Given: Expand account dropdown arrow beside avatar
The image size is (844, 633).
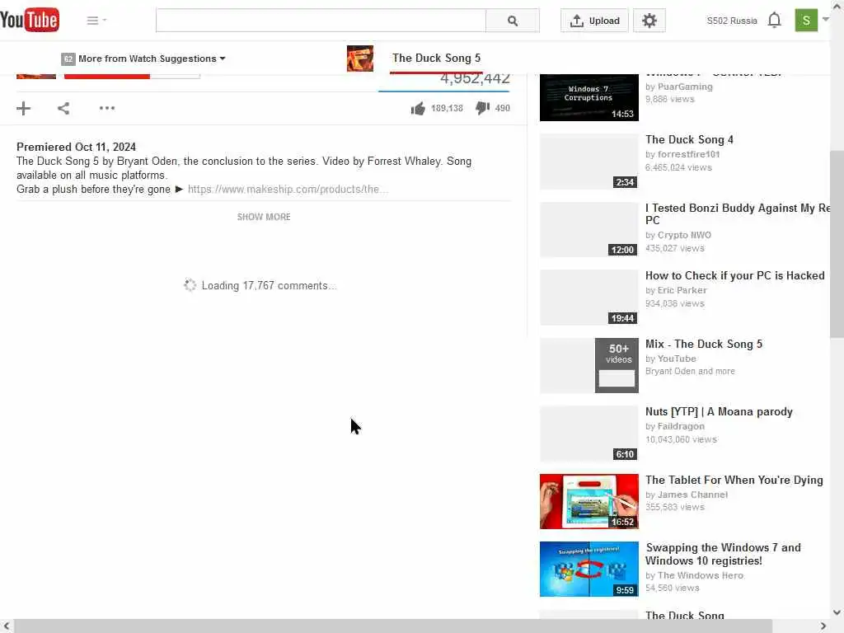Looking at the screenshot, I should [826, 20].
